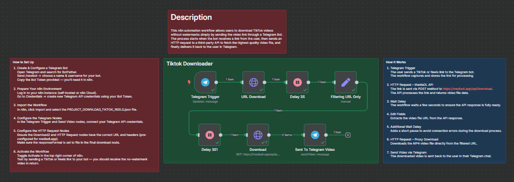Click the GET mediadl.app subtitle under Download
Viewport: 514px width, 182px height.
tap(258, 154)
